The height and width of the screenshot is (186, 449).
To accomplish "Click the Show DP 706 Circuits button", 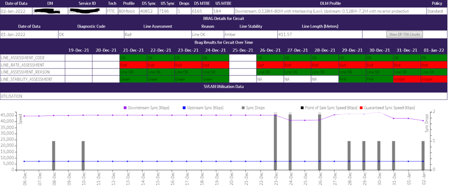I will pyautogui.click(x=404, y=34).
